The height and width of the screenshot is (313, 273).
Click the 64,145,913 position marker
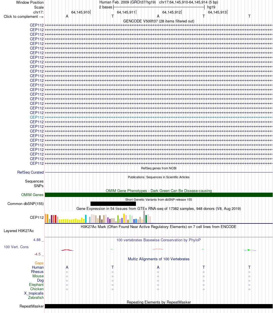(x=217, y=12)
